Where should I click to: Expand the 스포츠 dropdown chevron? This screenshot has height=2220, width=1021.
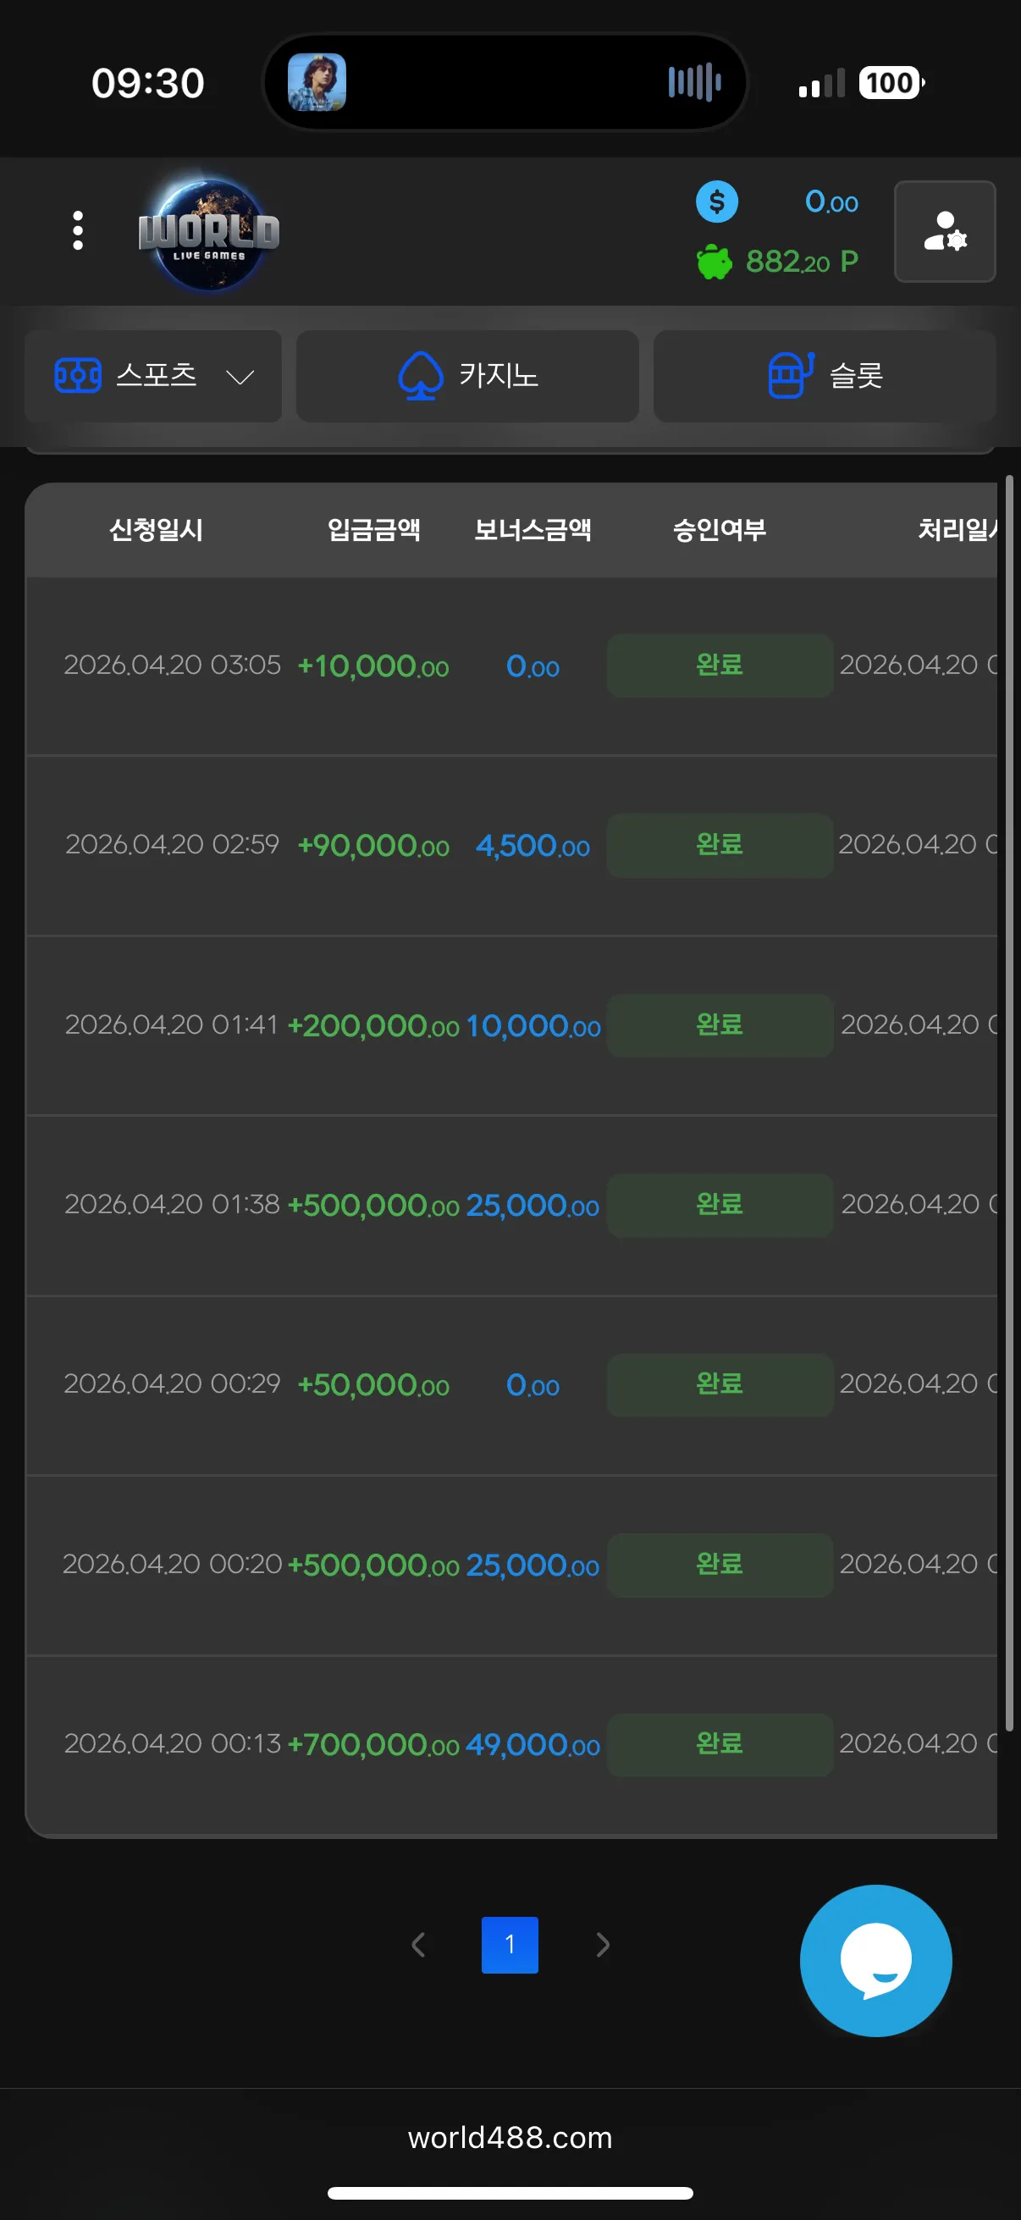(x=240, y=377)
